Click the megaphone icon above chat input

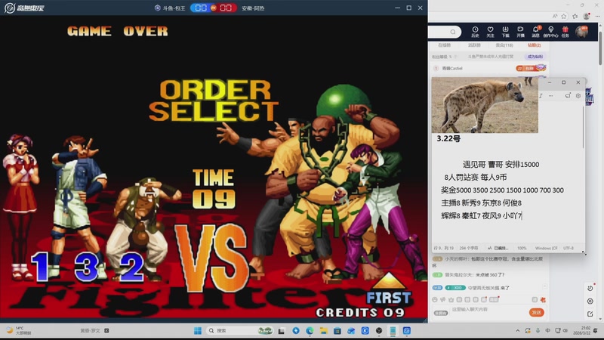tap(443, 299)
